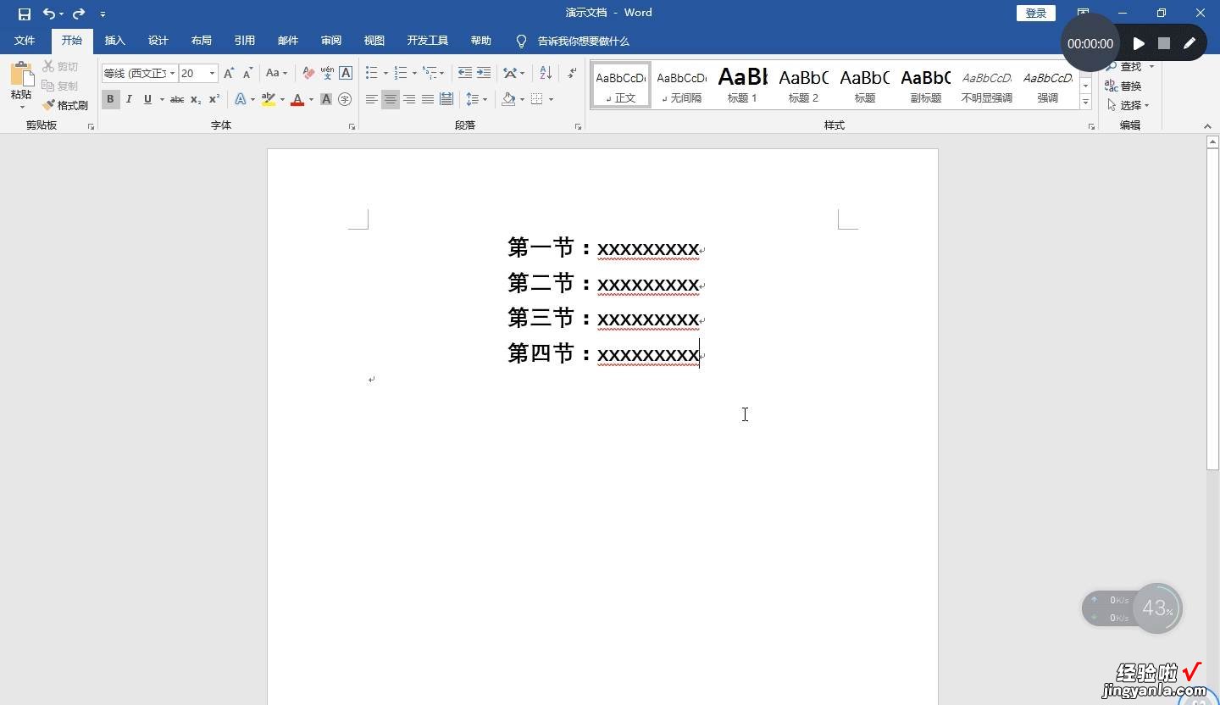Increase paragraph indent
This screenshot has width=1220, height=705.
484,74
